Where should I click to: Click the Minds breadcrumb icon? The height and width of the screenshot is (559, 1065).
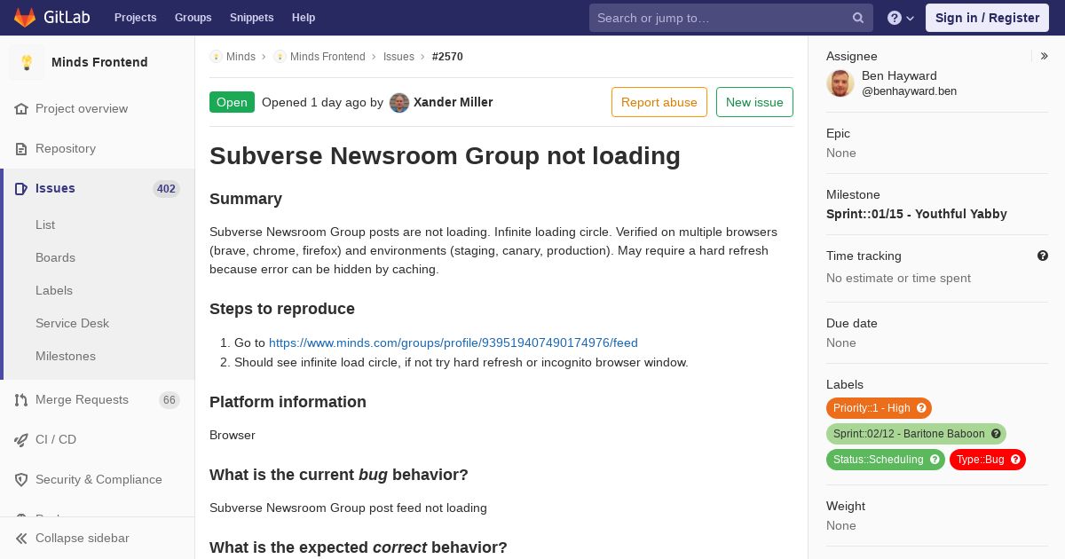pyautogui.click(x=216, y=56)
